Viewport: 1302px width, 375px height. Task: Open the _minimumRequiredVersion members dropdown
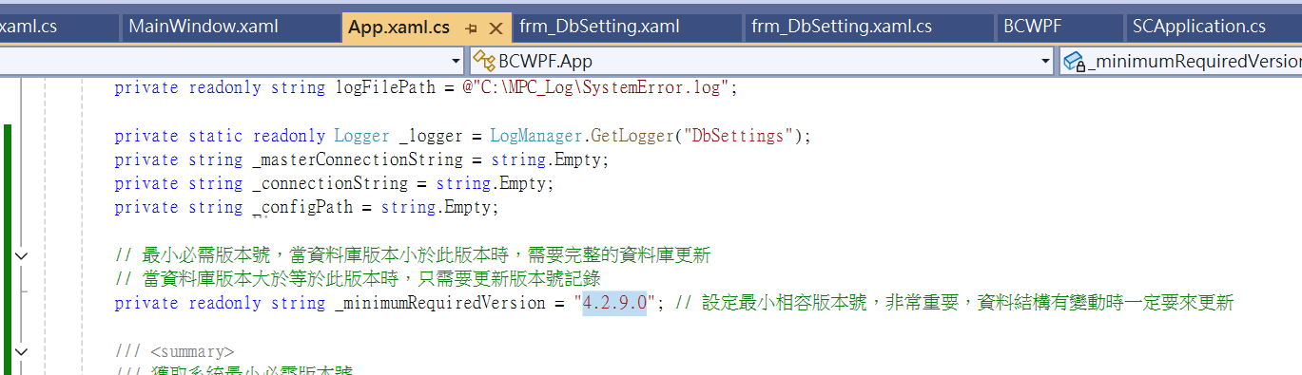[1180, 62]
